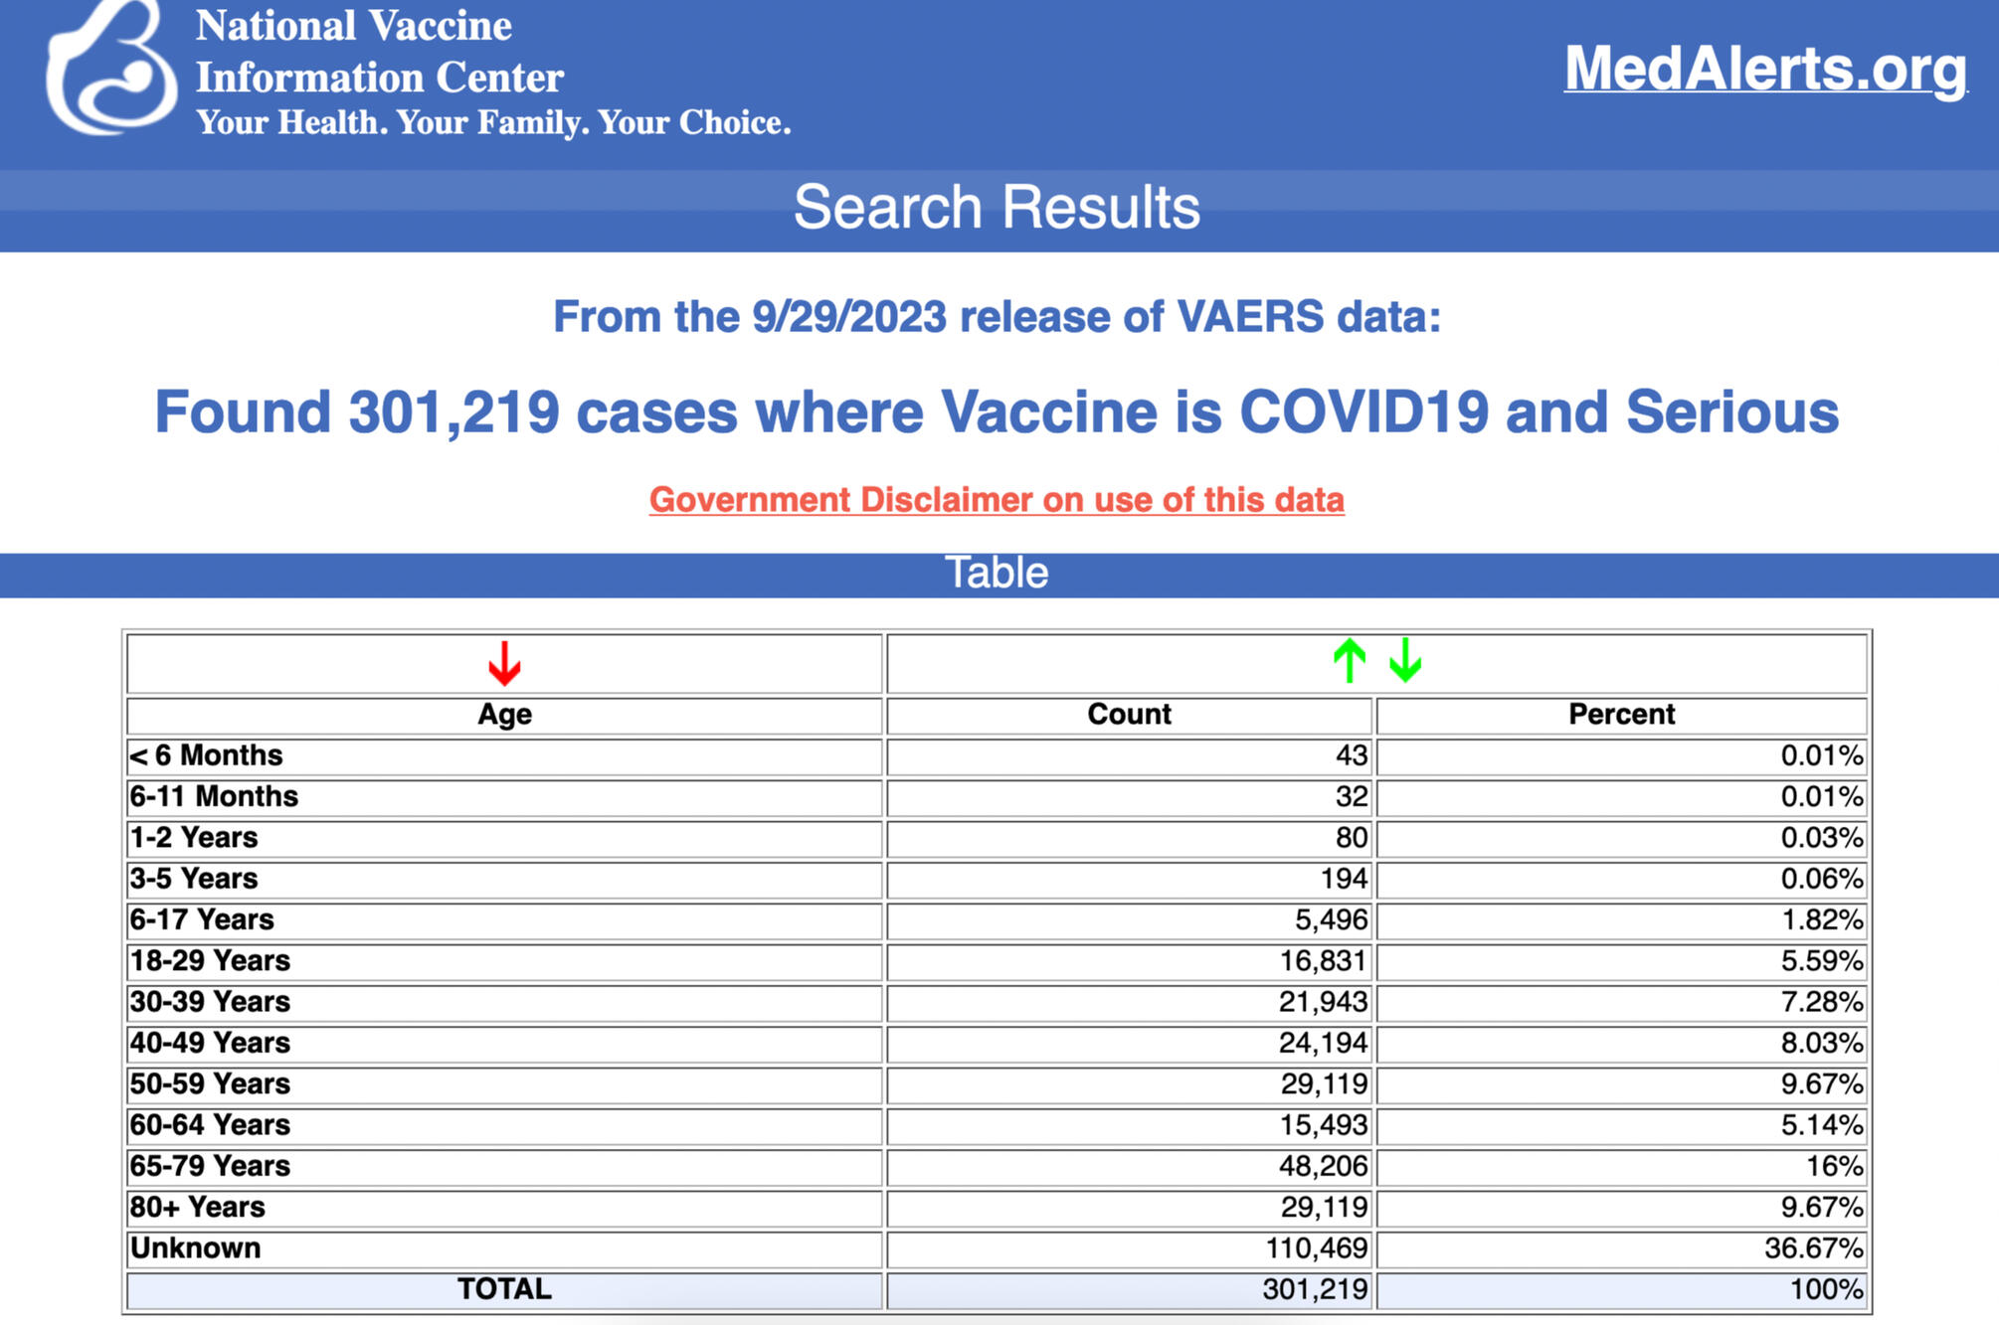Open the MedAlerts.org link
This screenshot has width=1999, height=1325.
[x=1765, y=69]
